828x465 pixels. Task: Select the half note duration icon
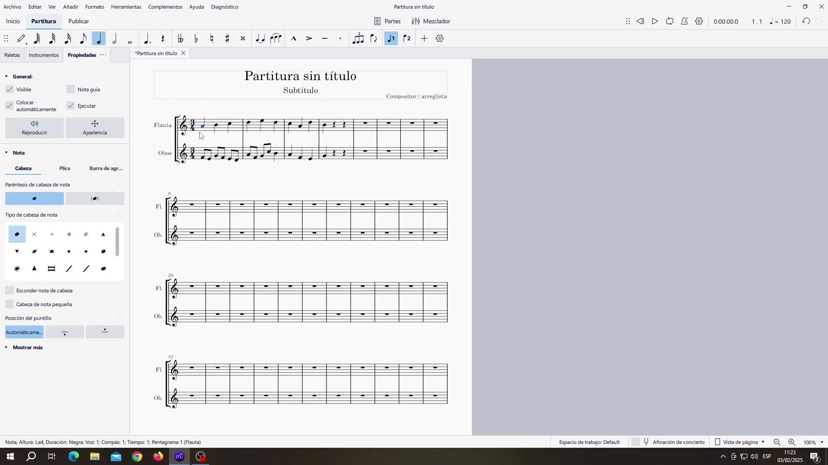(x=115, y=39)
